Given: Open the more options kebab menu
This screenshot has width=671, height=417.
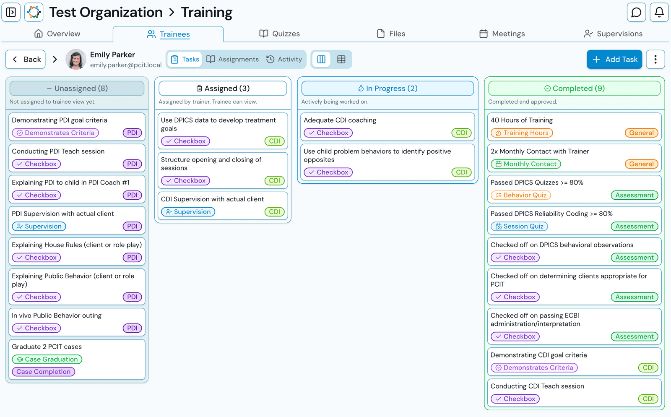Looking at the screenshot, I should 655,59.
